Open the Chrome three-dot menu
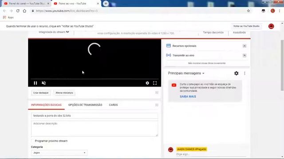Image resolution: width=284 pixels, height=159 pixels. [280, 11]
